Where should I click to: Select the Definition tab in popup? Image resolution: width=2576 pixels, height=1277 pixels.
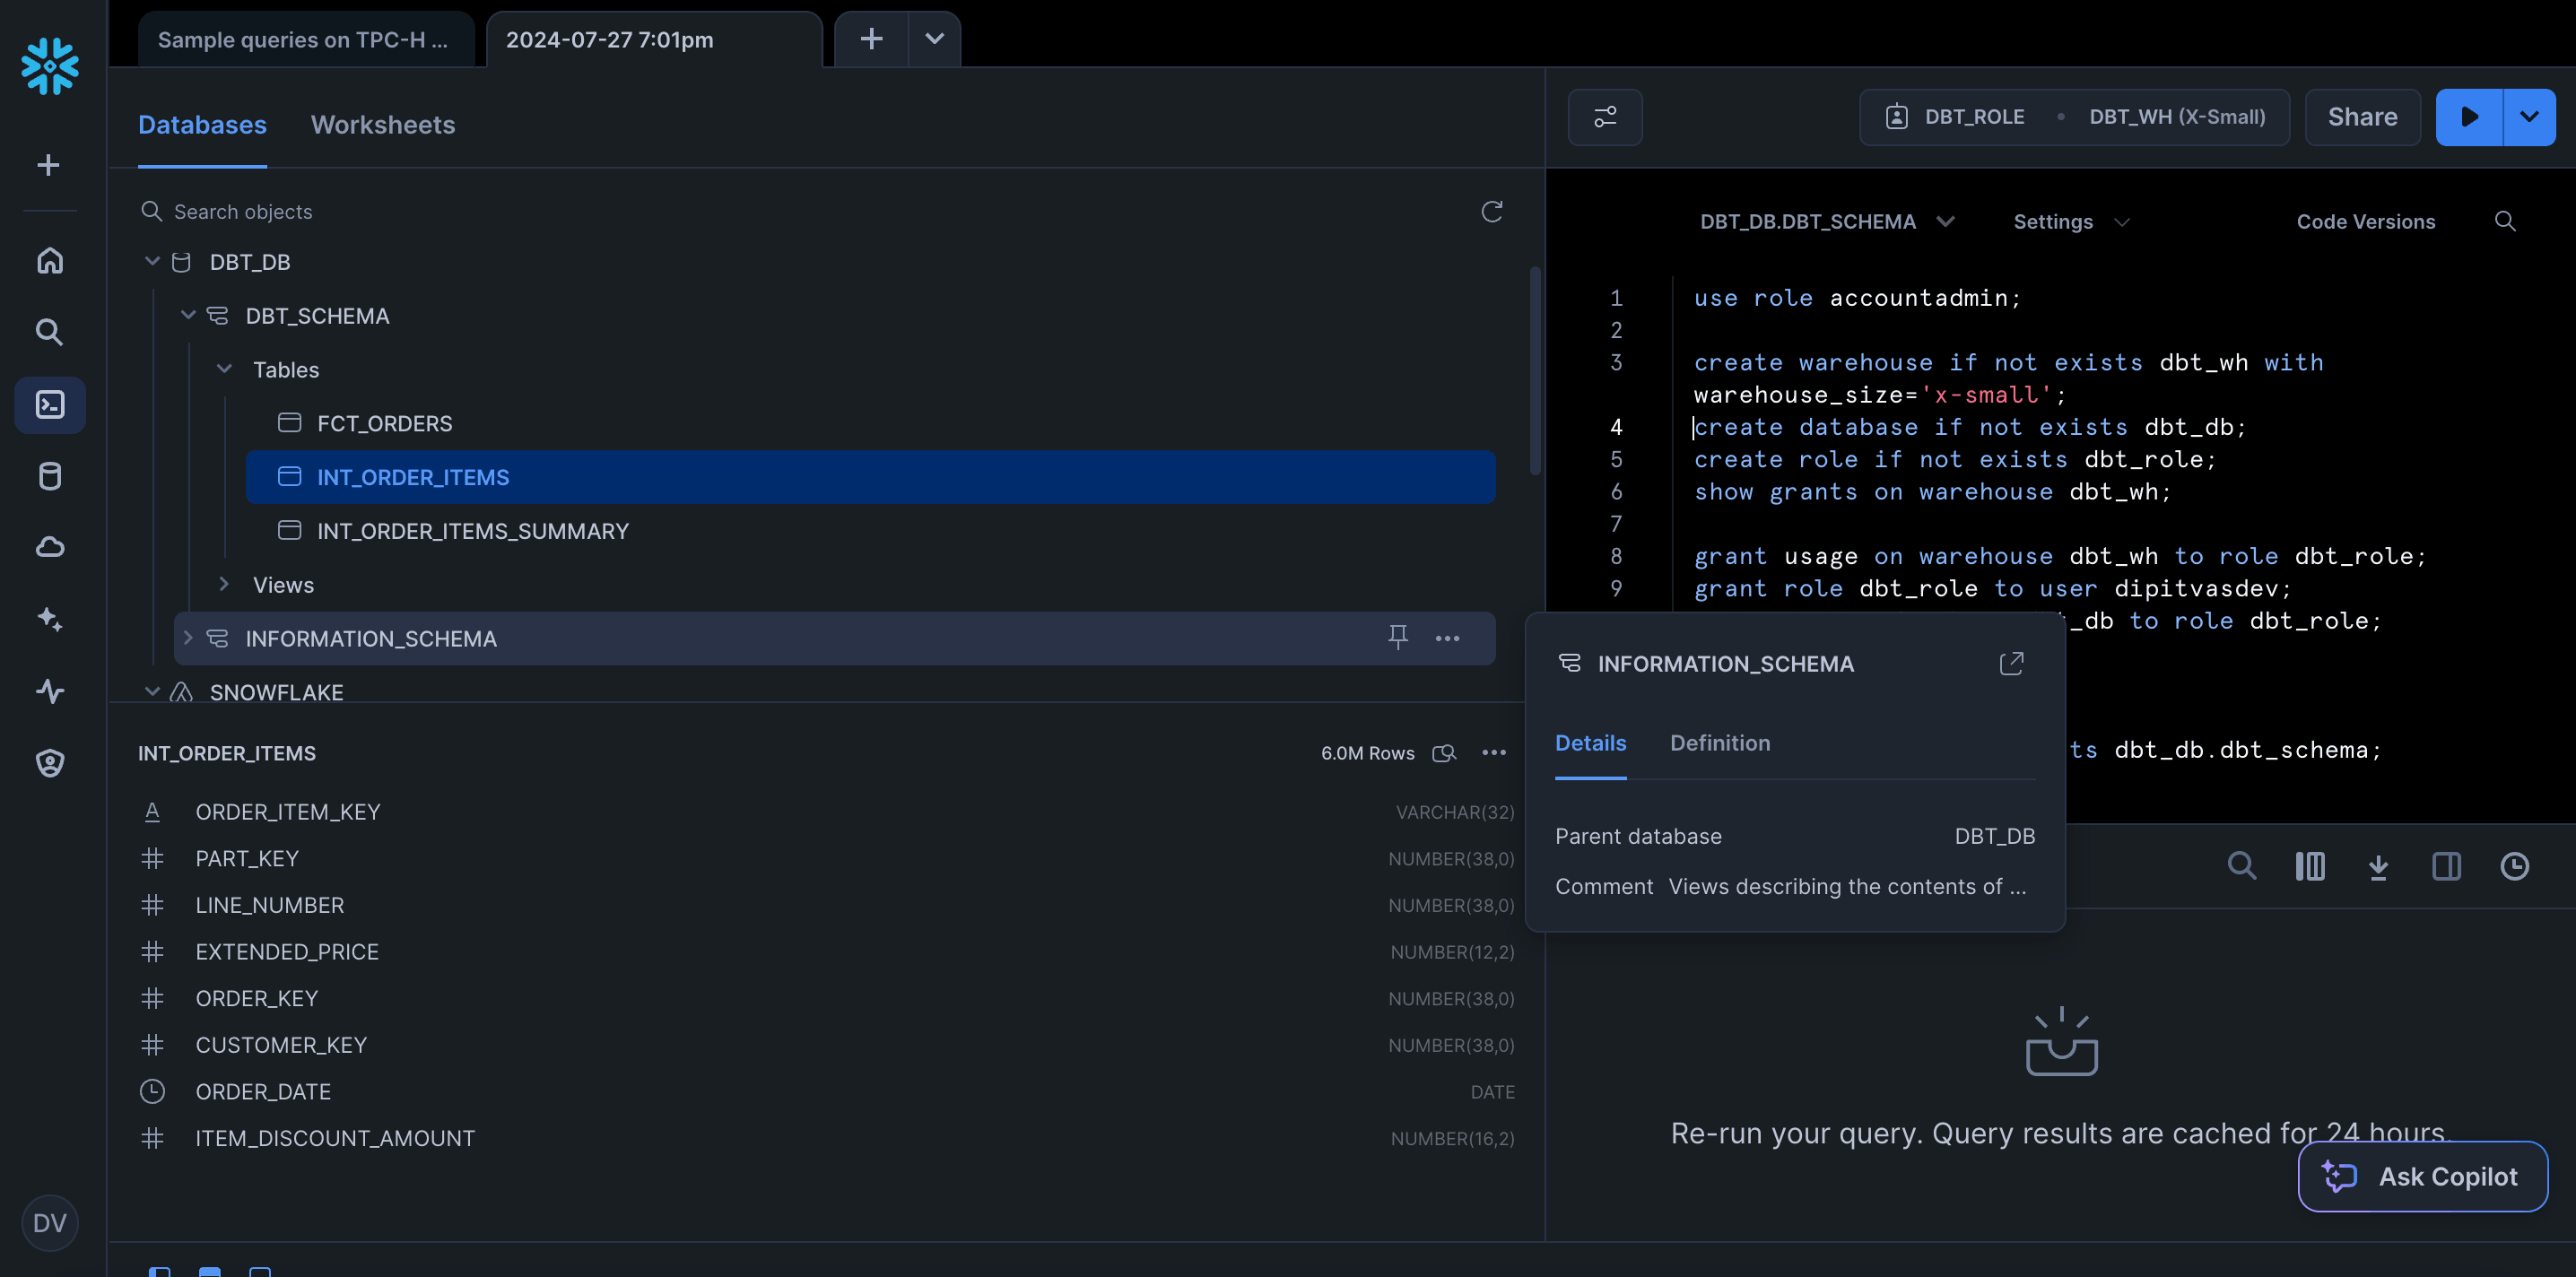(x=1720, y=743)
